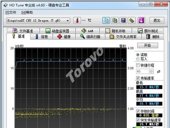Open the 信息 info tab
The width and height of the screenshot is (170, 128).
tap(42, 37)
